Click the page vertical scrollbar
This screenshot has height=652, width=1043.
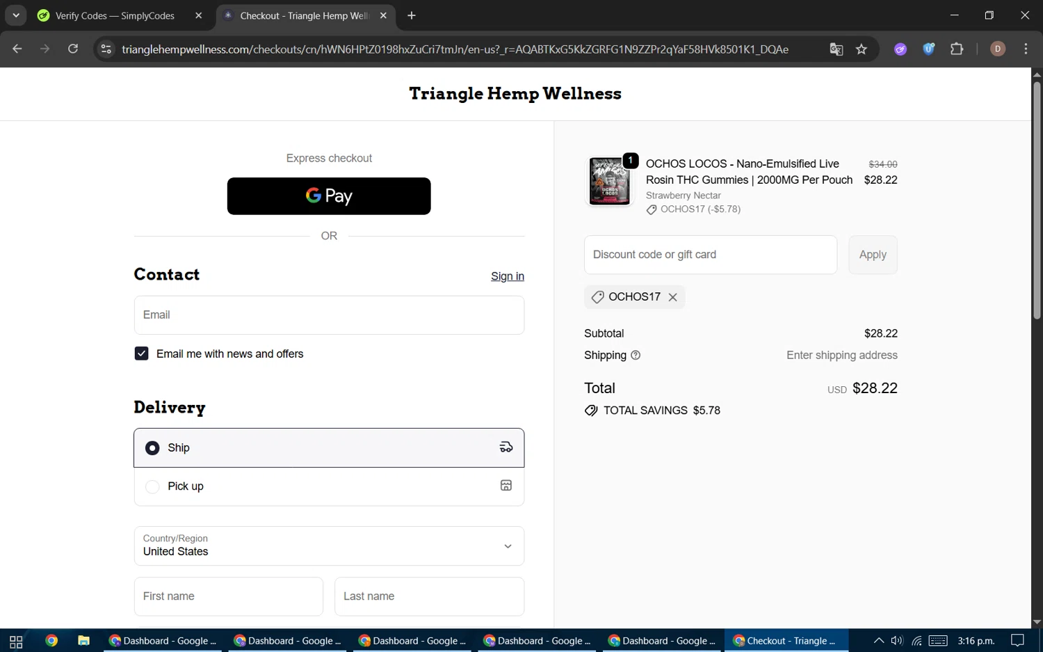point(1037,200)
